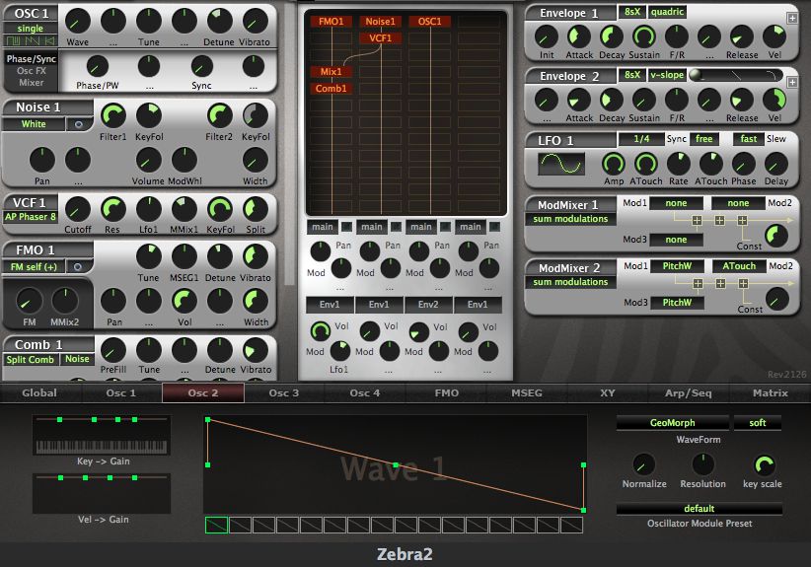
Task: Open the OSC 1 'single' mode dropdown
Action: [31, 29]
